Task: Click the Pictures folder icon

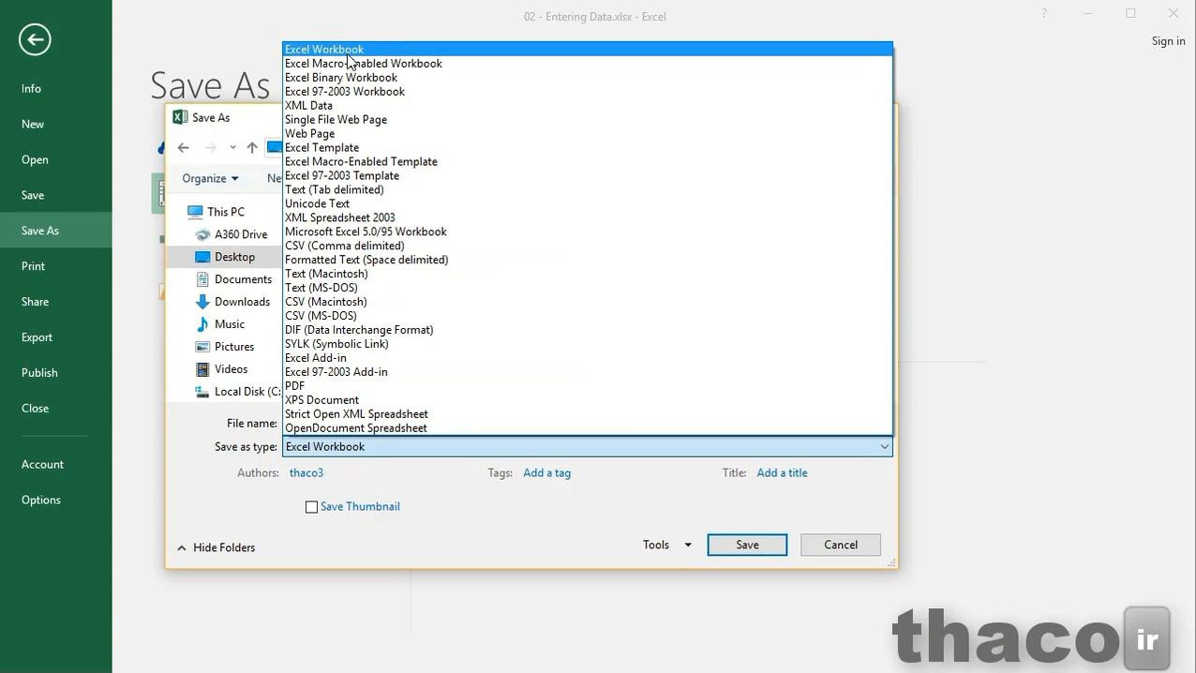Action: [x=202, y=347]
